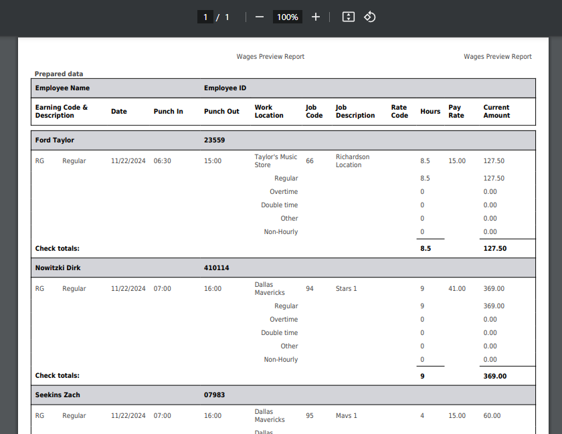
Task: Select the 'Pay Rate' column header
Action: click(x=456, y=112)
